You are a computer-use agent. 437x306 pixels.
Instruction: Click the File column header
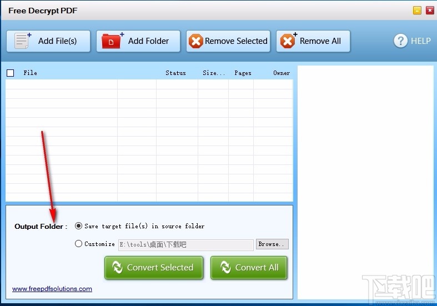click(30, 73)
